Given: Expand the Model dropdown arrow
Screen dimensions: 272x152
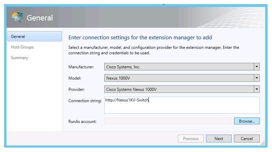Looking at the screenshot, I should click(256, 78).
